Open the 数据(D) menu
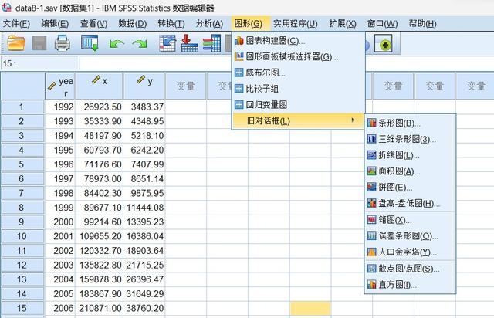This screenshot has width=494, height=318. point(132,24)
